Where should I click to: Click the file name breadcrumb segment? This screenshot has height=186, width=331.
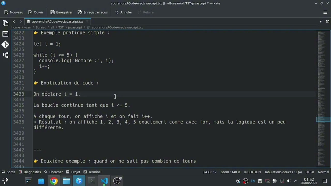click(115, 27)
